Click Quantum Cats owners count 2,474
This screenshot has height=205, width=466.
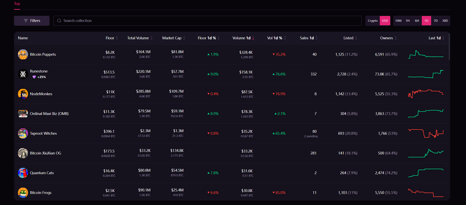pyautogui.click(x=379, y=173)
